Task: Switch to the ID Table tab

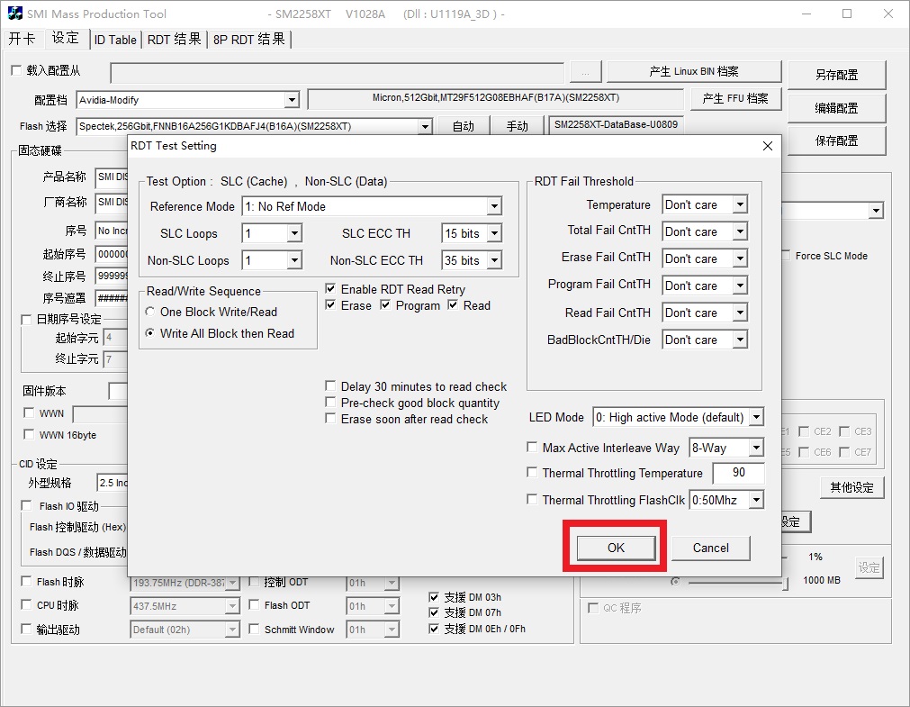Action: pyautogui.click(x=115, y=40)
